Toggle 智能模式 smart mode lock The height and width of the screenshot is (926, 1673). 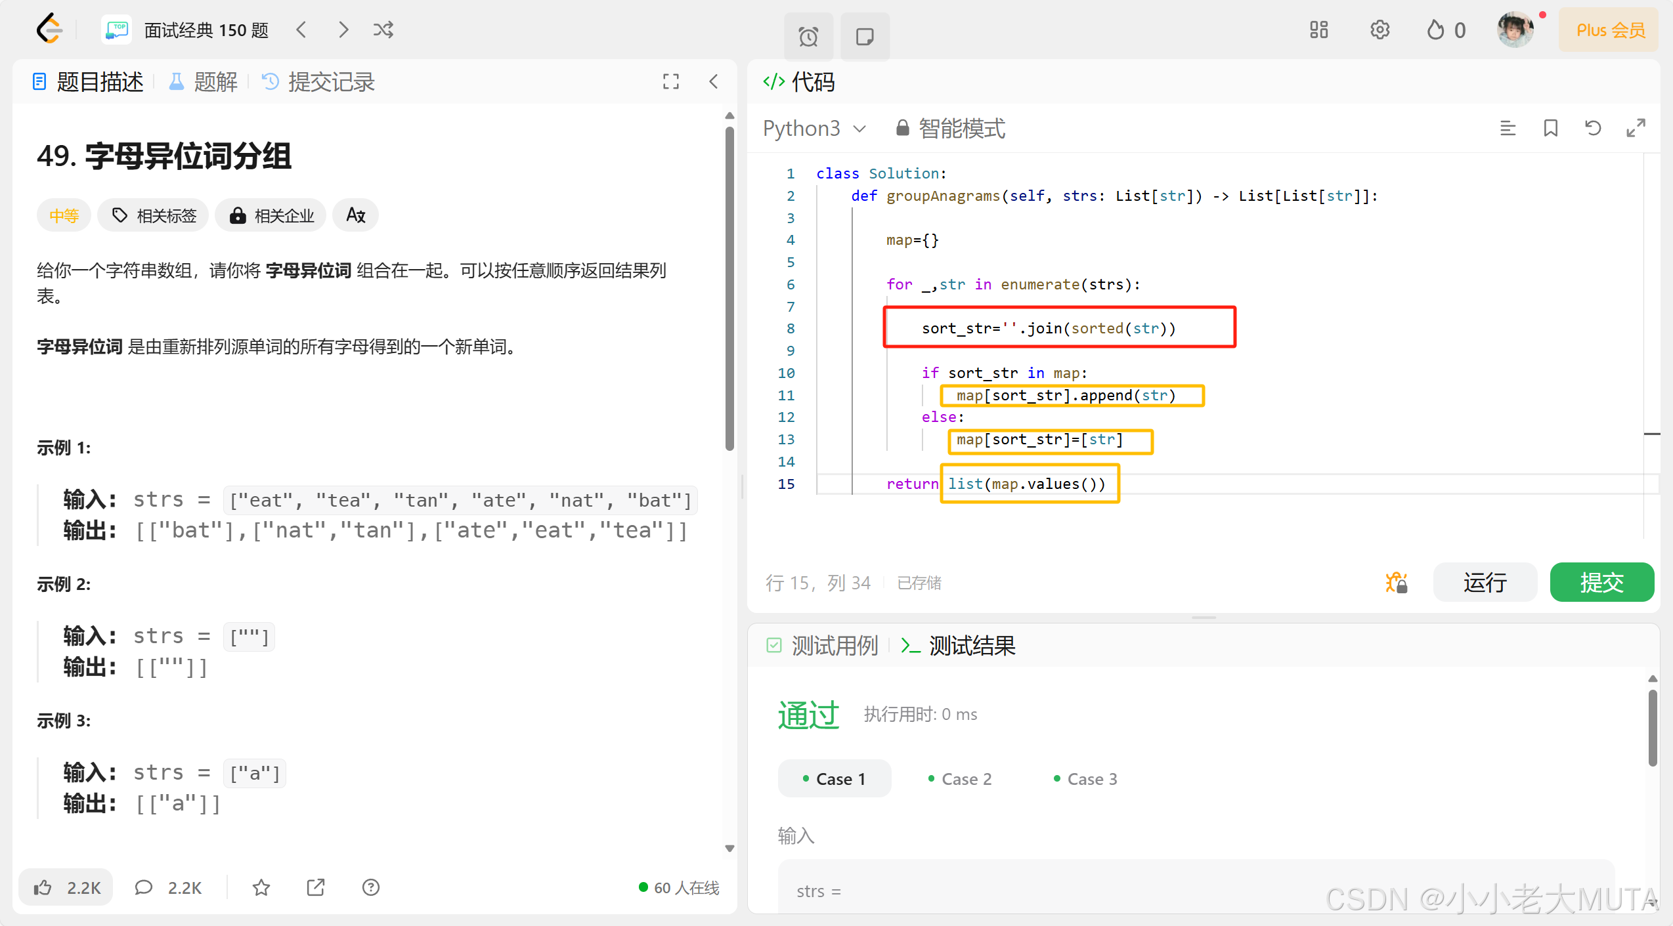951,128
